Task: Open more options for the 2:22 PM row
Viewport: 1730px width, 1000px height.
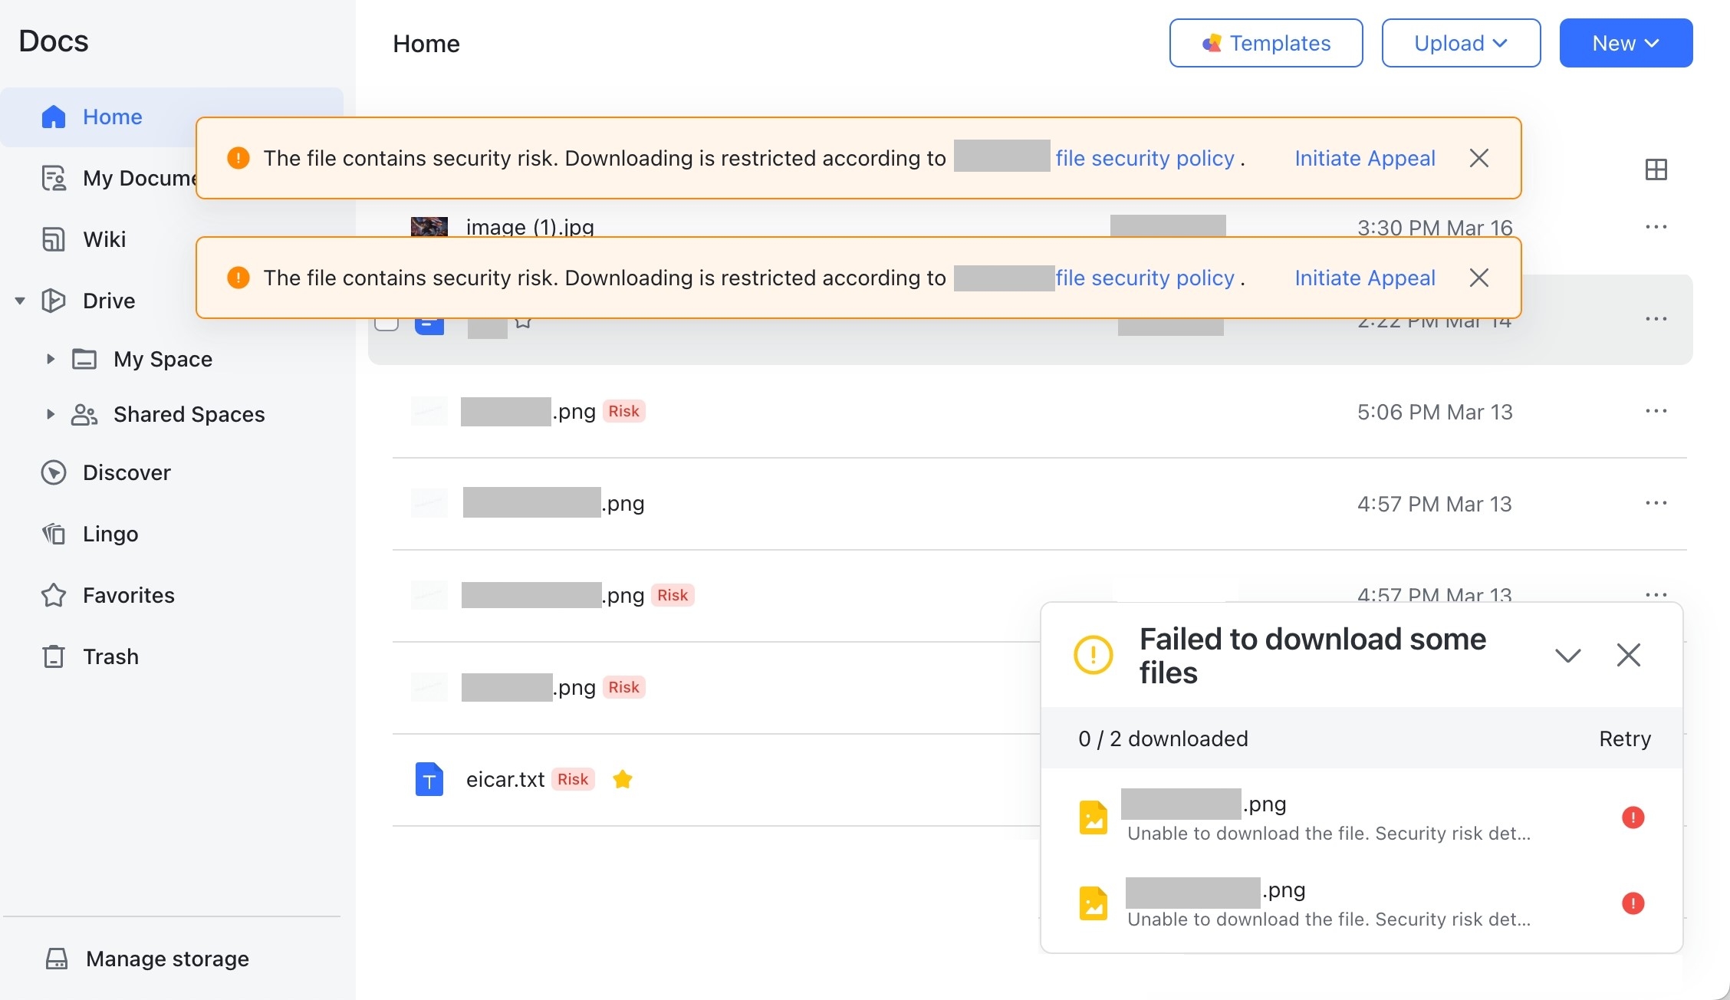Action: point(1656,319)
